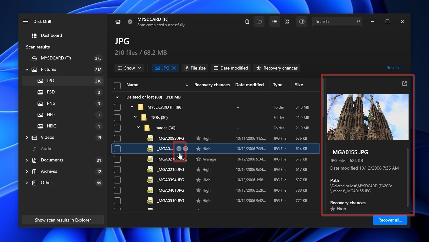Check the _MGA0481.JPG checkbox
This screenshot has width=429, height=242.
point(117,190)
